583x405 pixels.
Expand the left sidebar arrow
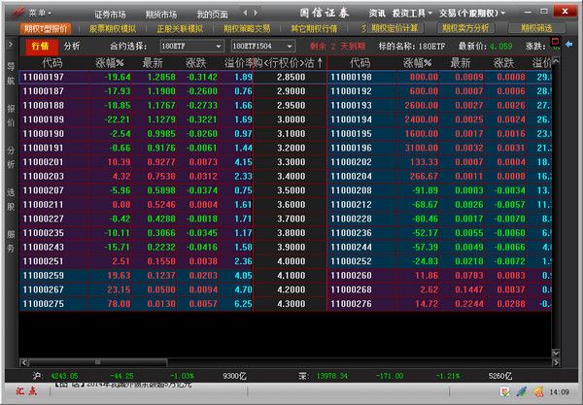(11, 45)
